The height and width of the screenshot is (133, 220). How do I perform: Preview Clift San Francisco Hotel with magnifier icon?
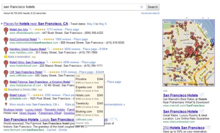(45, 72)
